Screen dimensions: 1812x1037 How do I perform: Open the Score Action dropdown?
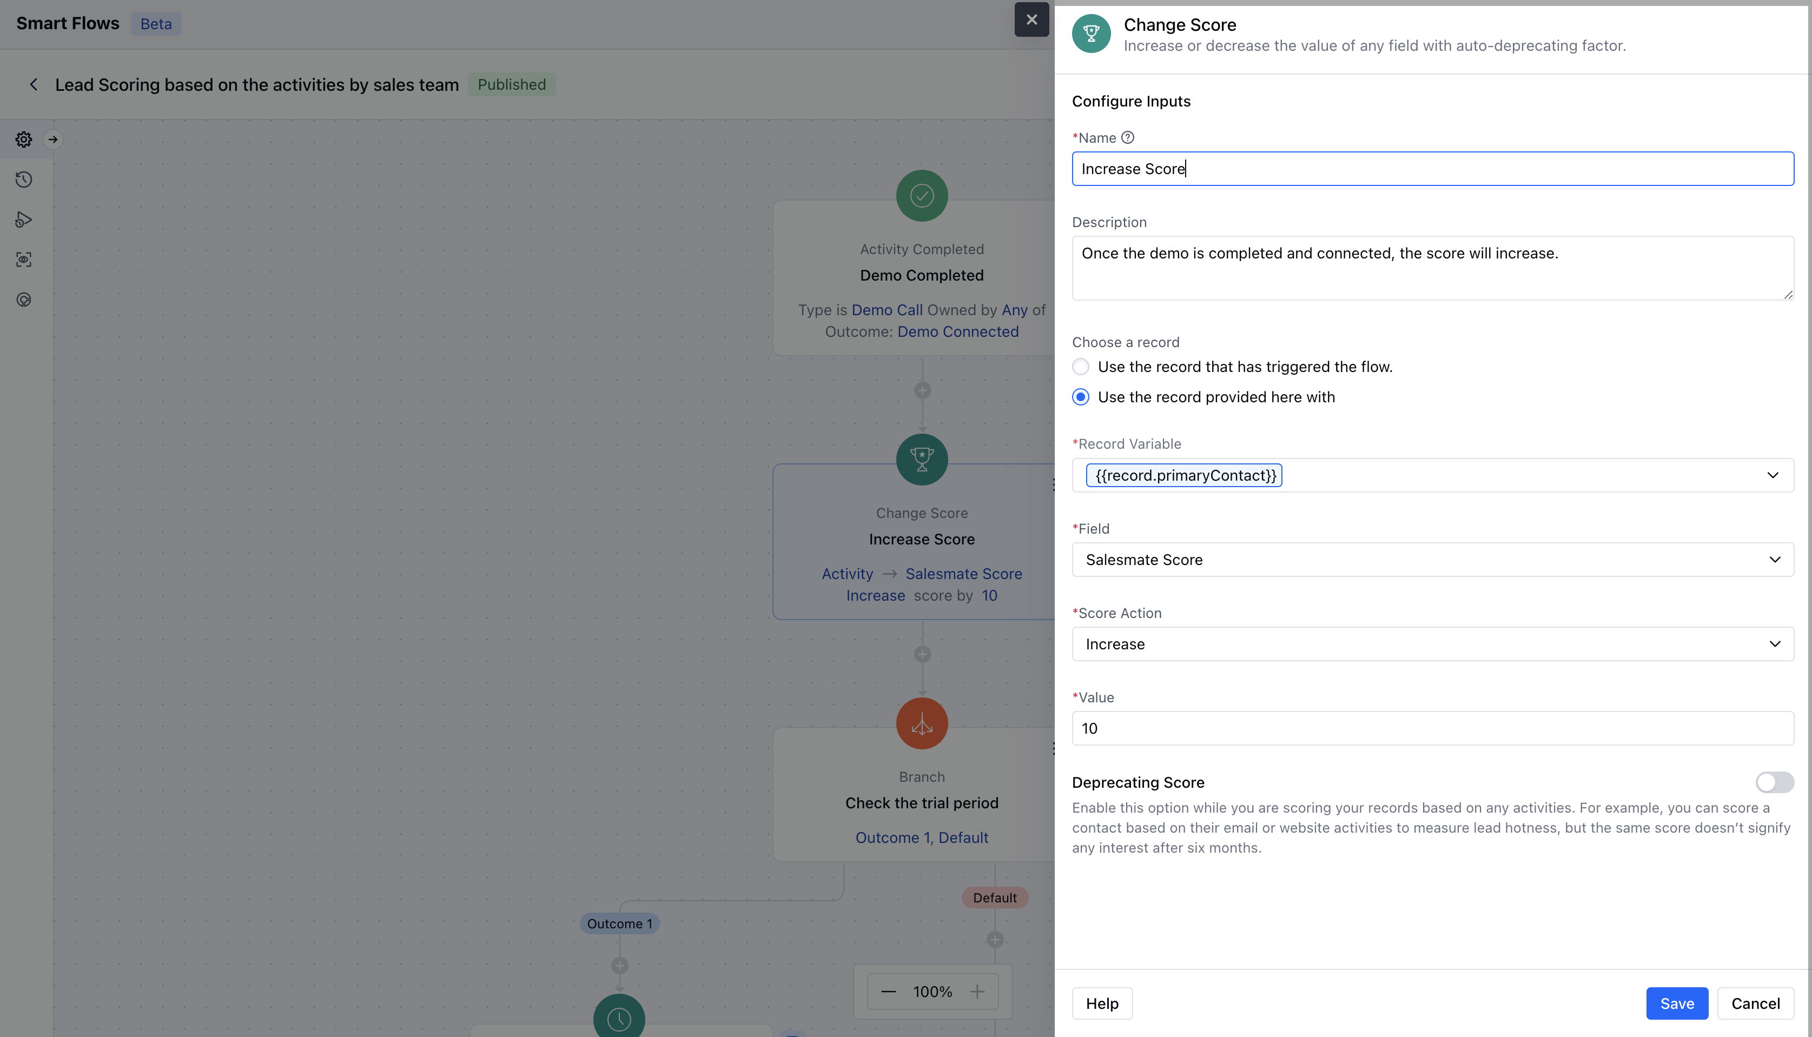click(1432, 644)
